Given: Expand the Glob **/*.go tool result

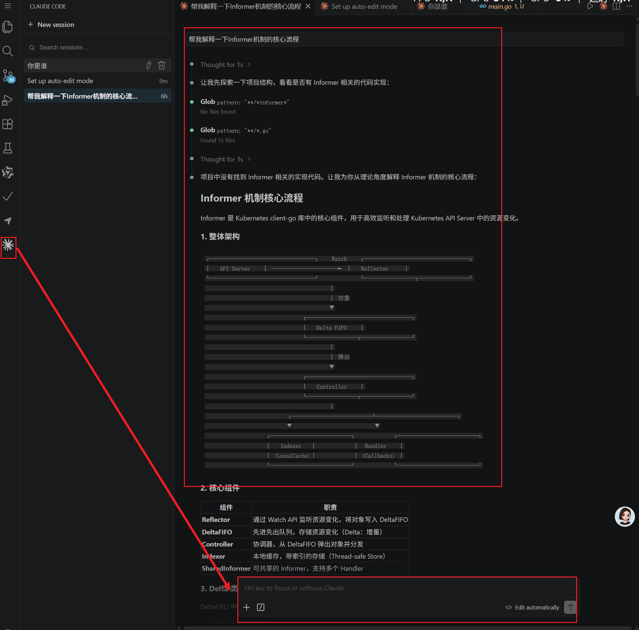Looking at the screenshot, I should (236, 130).
